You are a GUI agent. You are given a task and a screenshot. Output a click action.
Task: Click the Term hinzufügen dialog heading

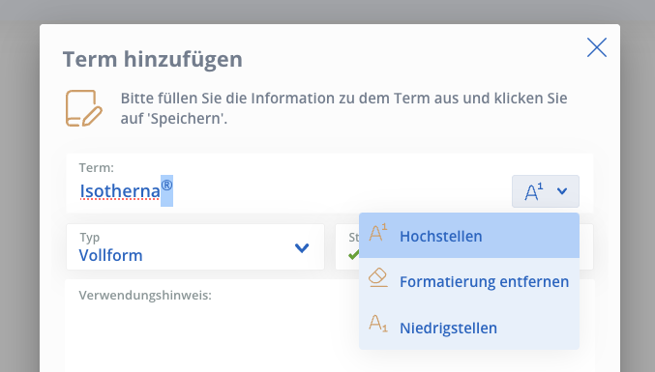tap(153, 59)
